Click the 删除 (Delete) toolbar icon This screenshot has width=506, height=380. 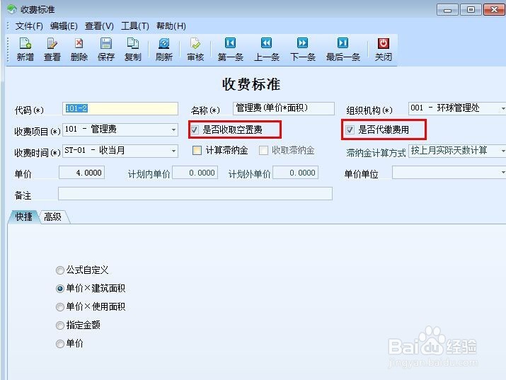click(x=79, y=50)
